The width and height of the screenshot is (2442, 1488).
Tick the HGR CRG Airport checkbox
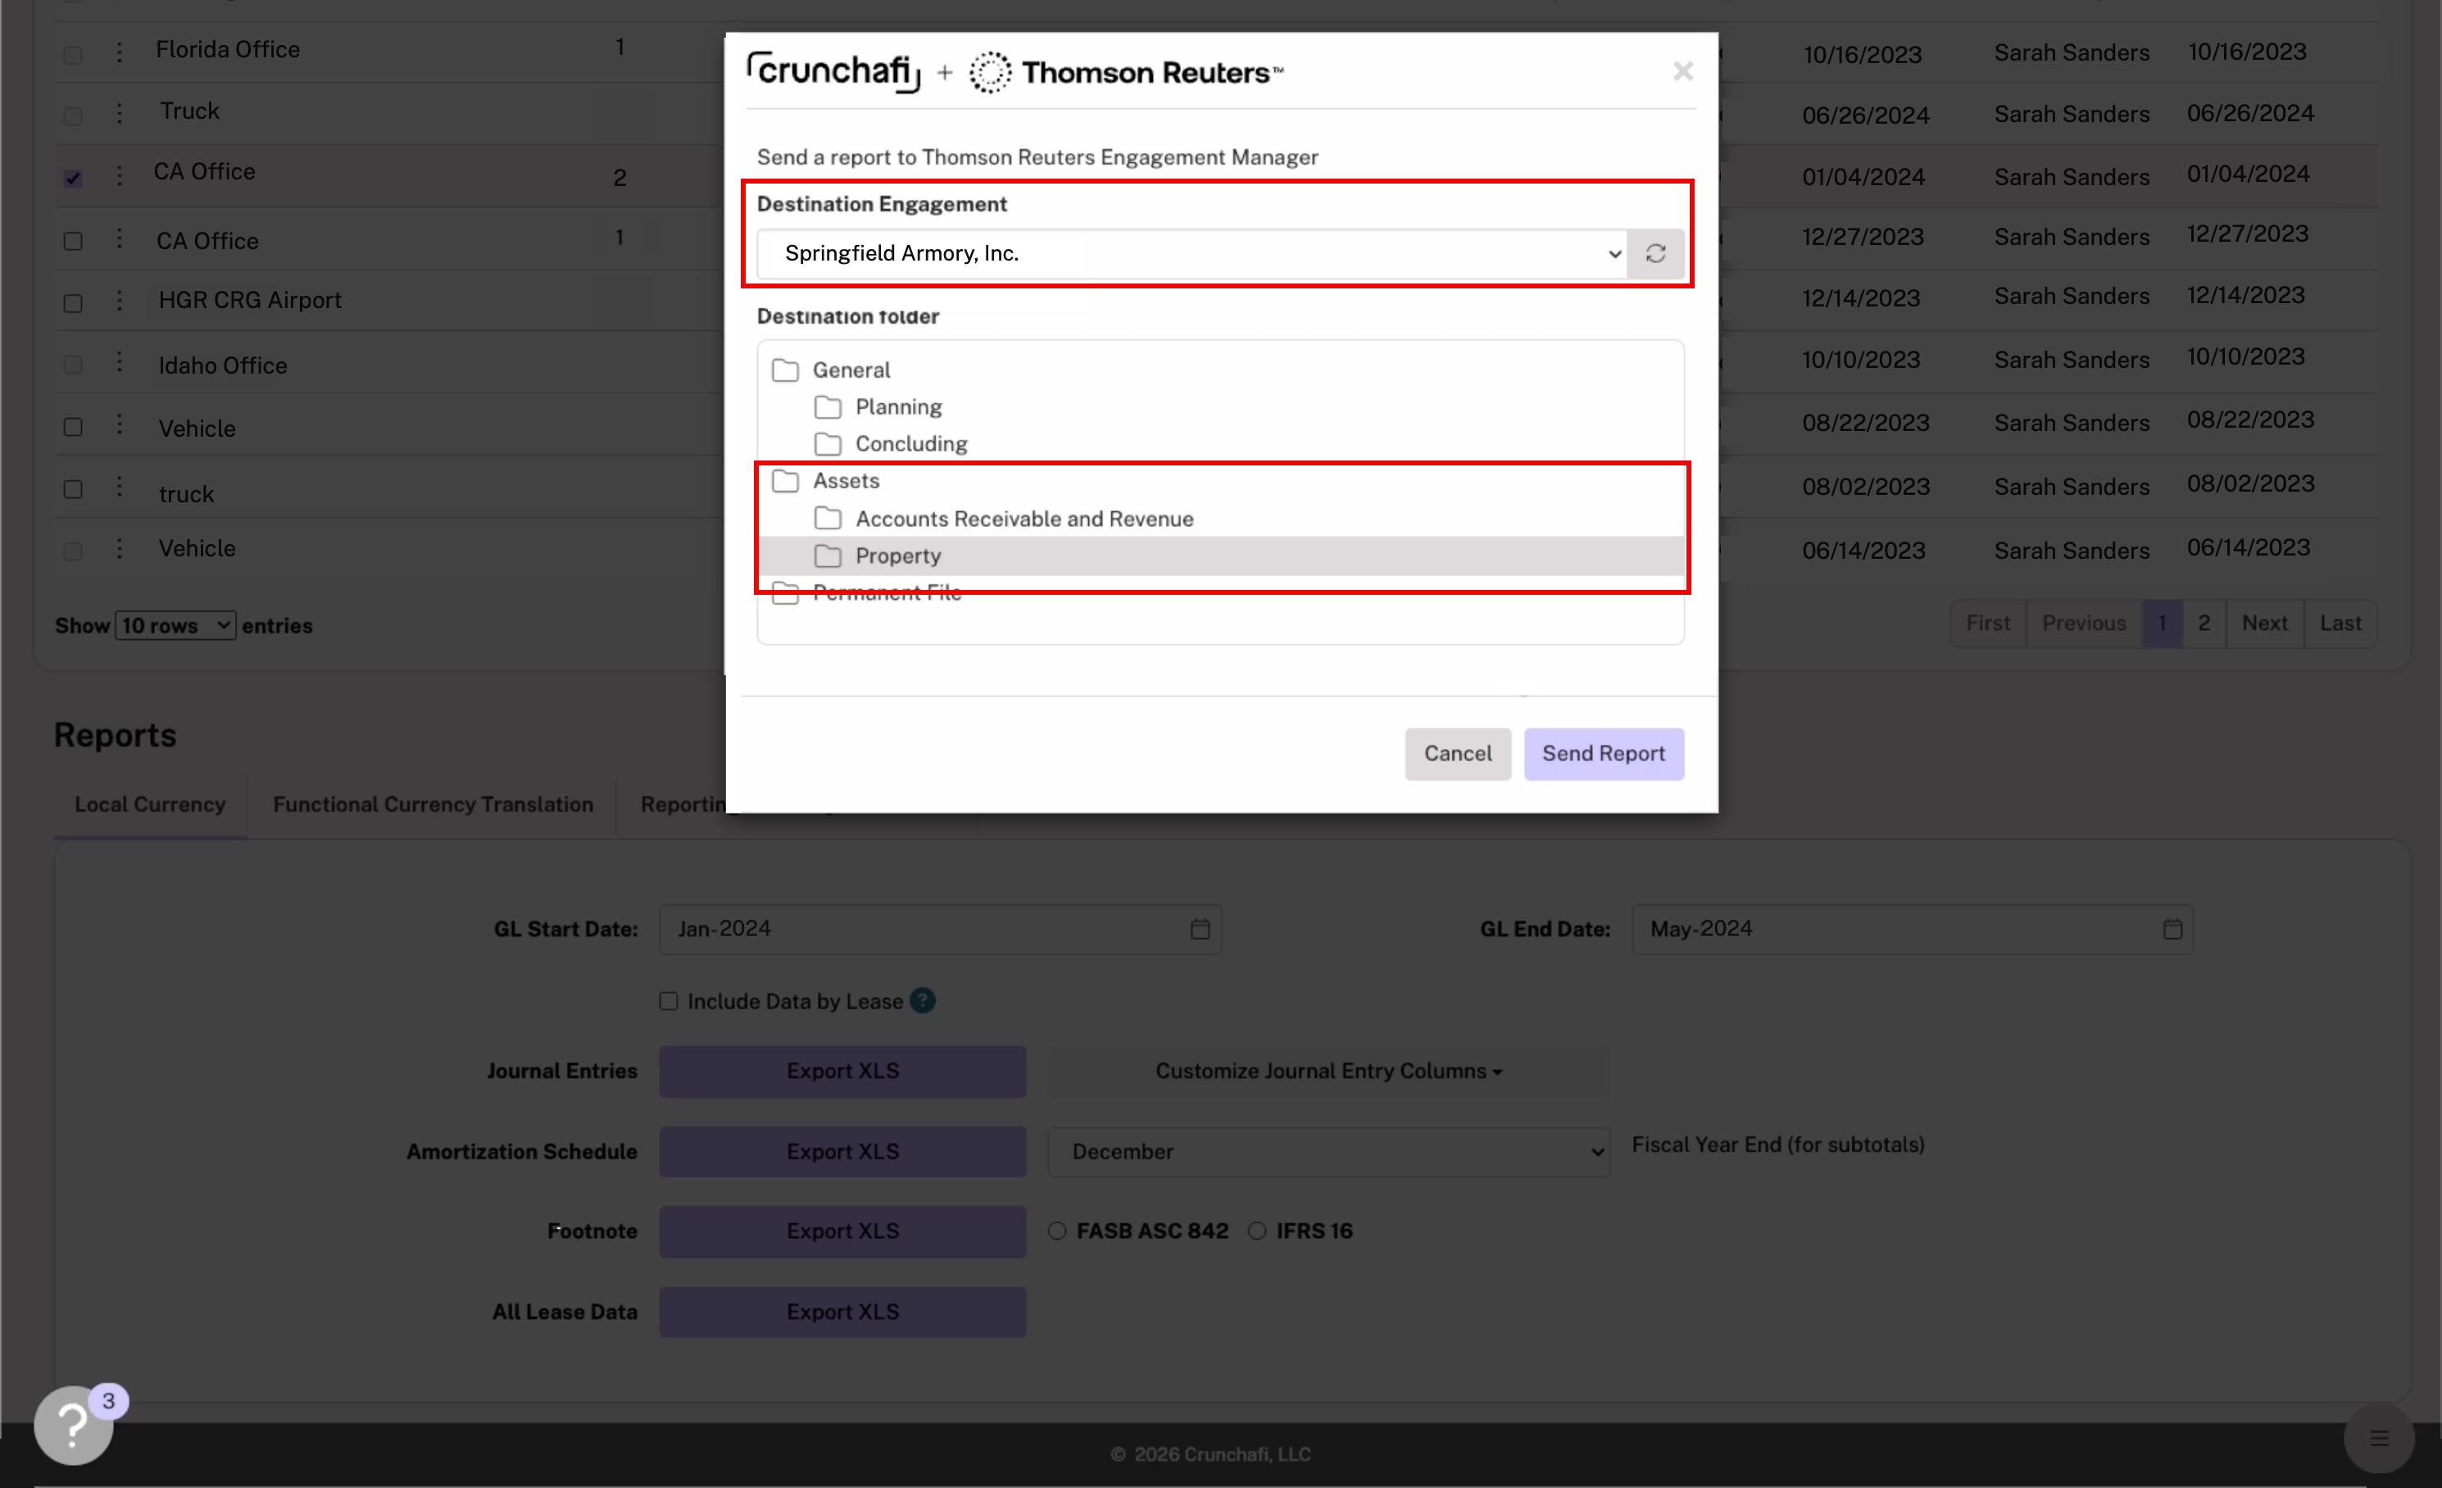(x=73, y=303)
